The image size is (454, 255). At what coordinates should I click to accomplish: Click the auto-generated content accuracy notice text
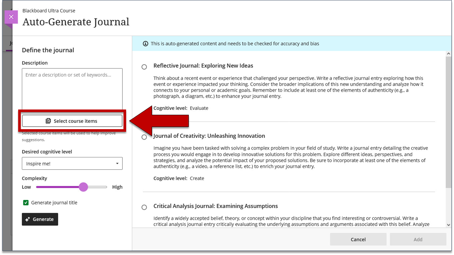pyautogui.click(x=235, y=44)
